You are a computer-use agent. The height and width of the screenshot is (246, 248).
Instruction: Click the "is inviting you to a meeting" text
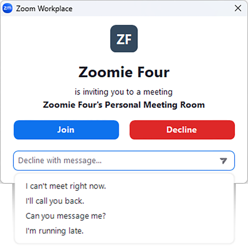(x=124, y=92)
